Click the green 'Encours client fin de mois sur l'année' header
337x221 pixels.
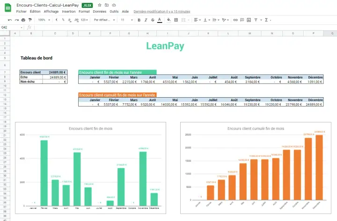(x=117, y=72)
